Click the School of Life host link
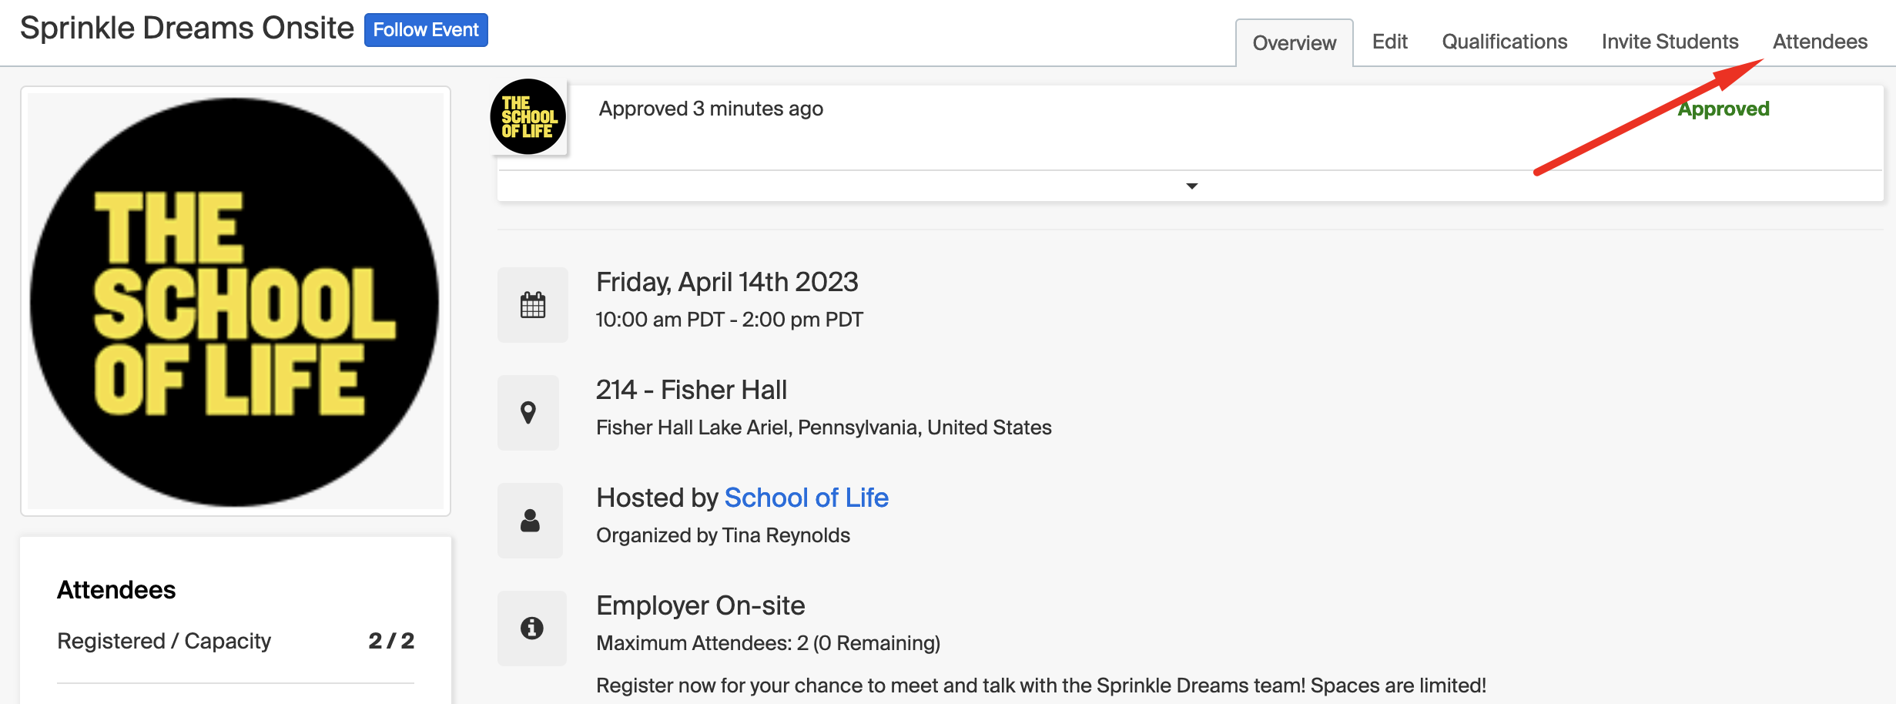Image resolution: width=1896 pixels, height=704 pixels. tap(806, 498)
